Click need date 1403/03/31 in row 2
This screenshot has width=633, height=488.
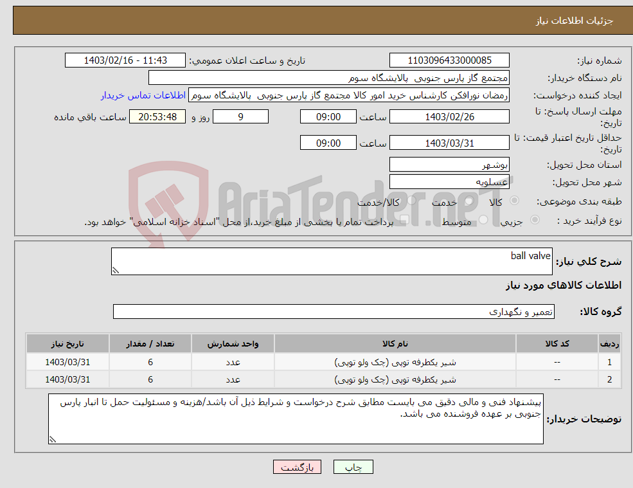[67, 379]
